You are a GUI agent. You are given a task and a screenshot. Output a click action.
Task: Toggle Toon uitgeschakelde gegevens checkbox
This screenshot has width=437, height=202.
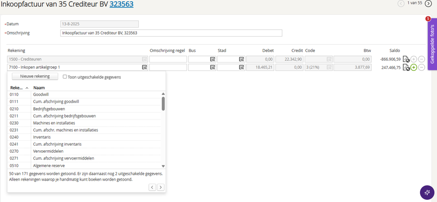[65, 77]
